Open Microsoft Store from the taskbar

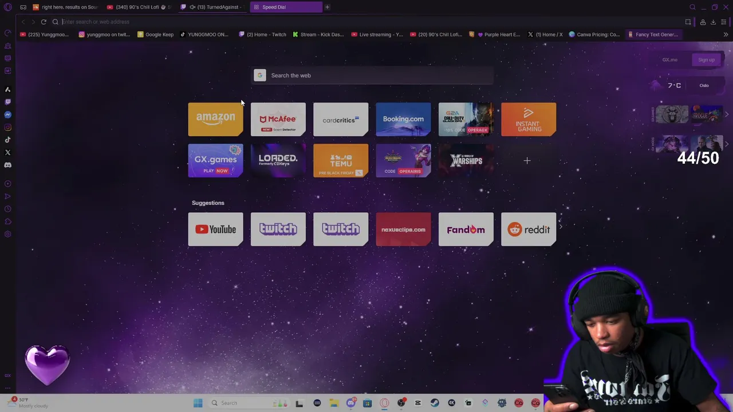(x=367, y=403)
